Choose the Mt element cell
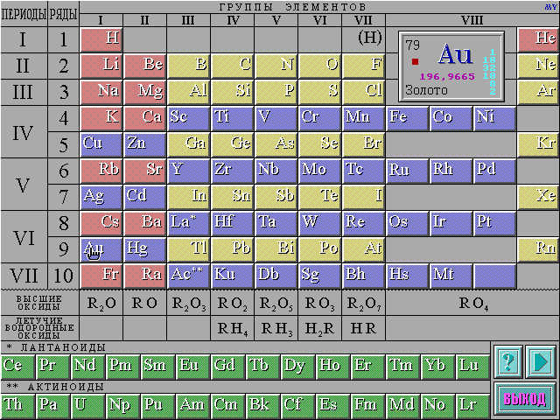The image size is (560, 420). (451, 275)
